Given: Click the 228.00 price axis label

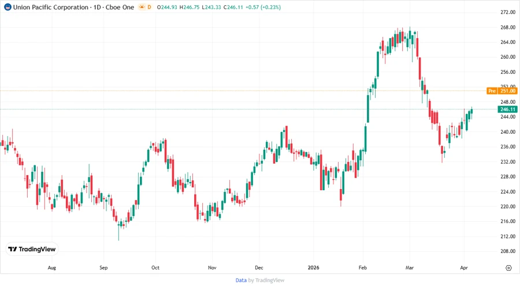Looking at the screenshot, I should tap(508, 176).
